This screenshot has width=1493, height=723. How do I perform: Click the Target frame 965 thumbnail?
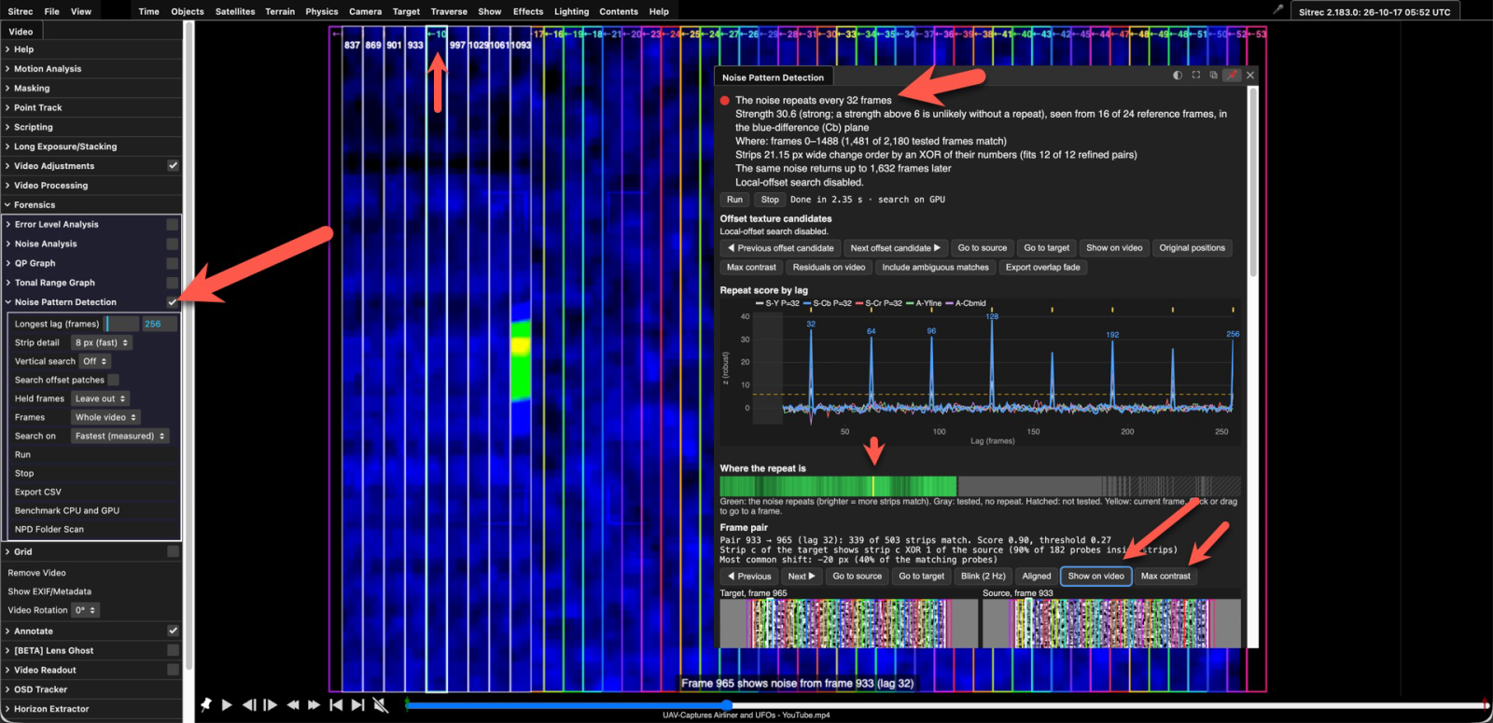[849, 623]
